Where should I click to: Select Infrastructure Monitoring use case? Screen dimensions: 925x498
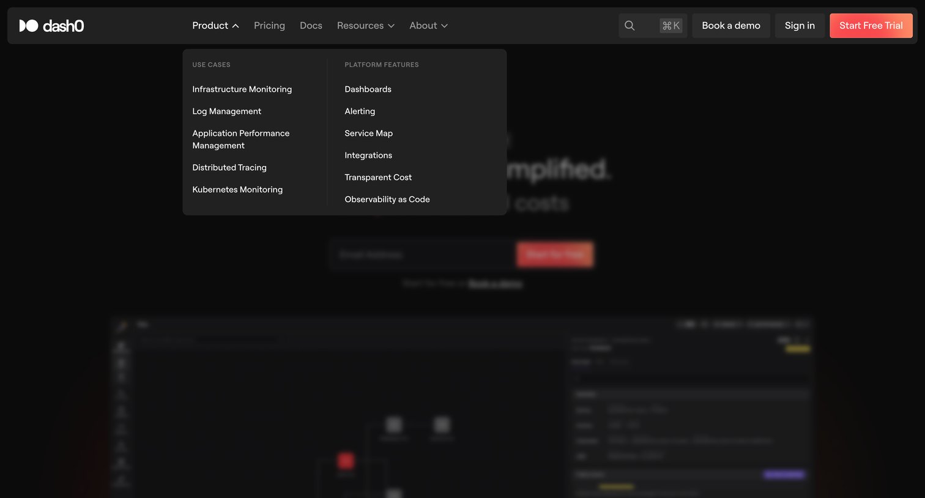click(242, 89)
